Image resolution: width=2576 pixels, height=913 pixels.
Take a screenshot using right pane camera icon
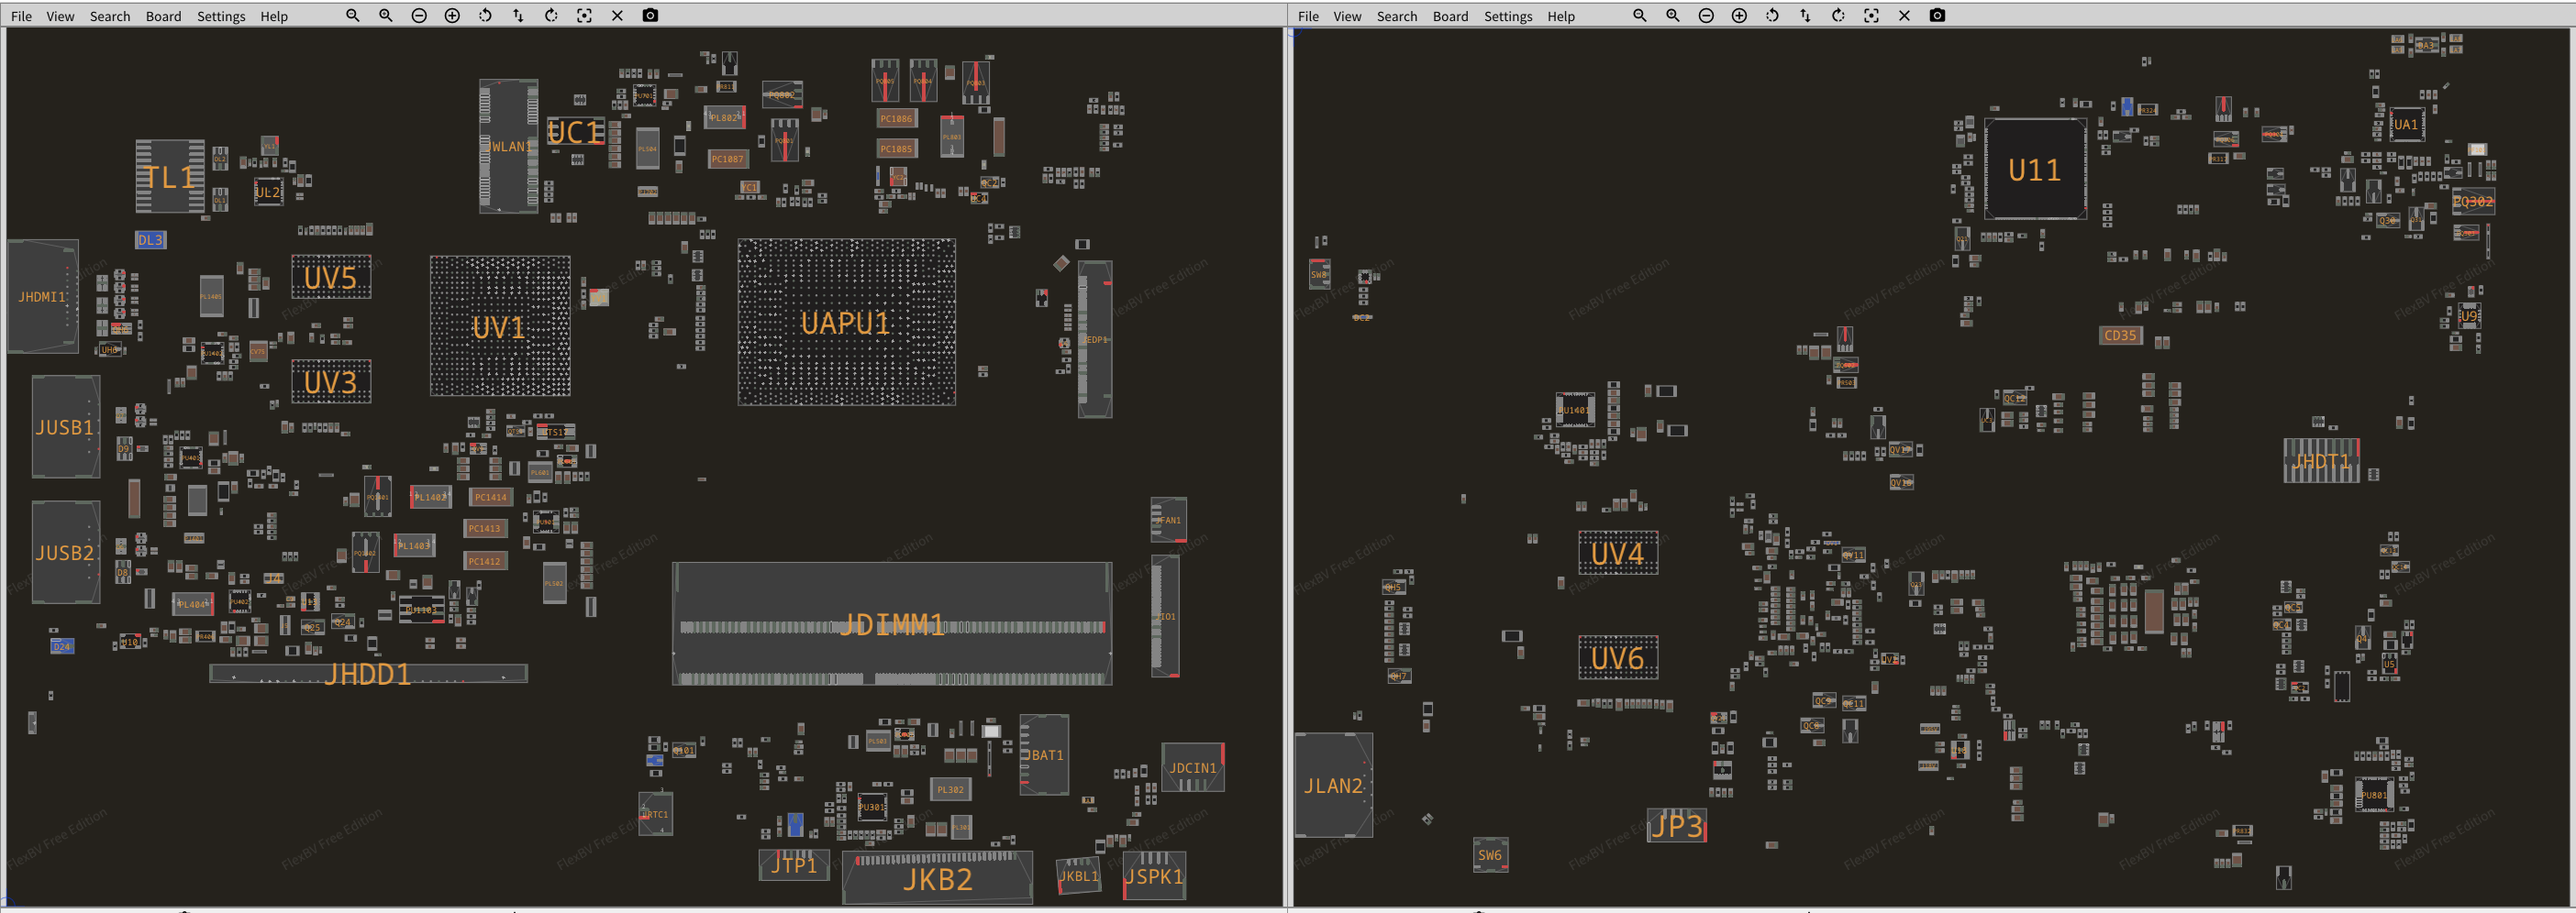pyautogui.click(x=1937, y=16)
